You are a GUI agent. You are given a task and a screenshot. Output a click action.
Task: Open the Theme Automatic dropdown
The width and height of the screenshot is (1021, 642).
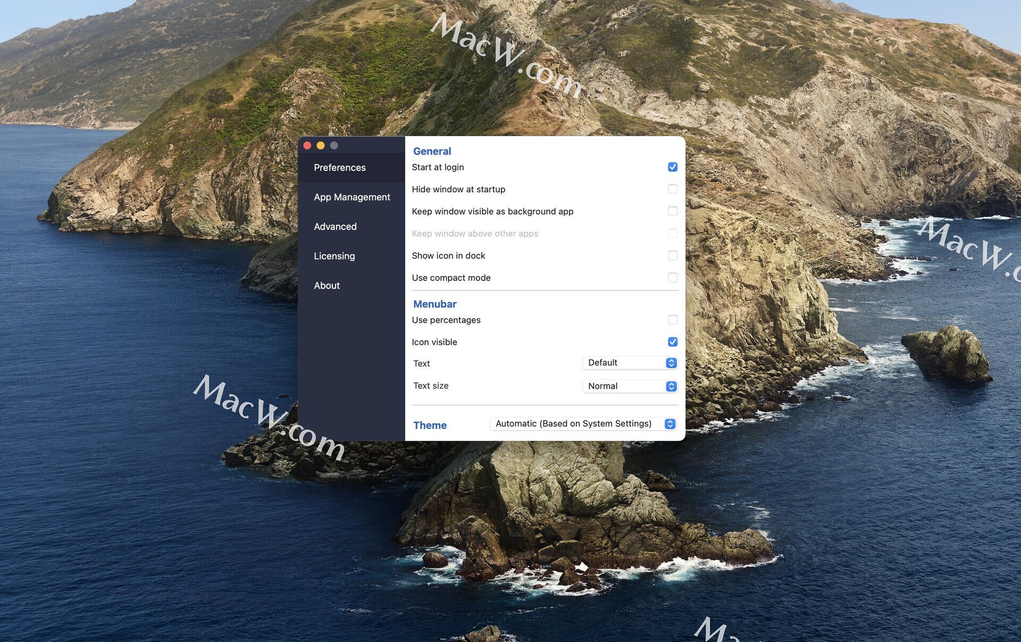pyautogui.click(x=577, y=424)
